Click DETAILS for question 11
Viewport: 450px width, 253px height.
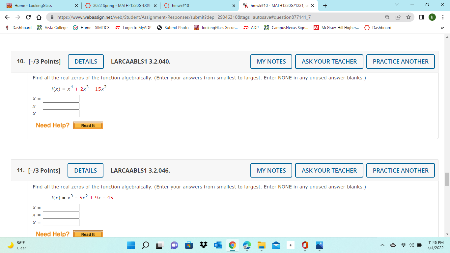[85, 171]
